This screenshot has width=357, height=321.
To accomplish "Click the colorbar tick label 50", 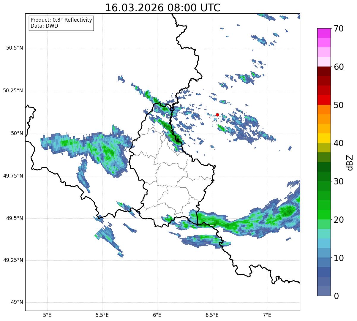I will click(x=338, y=105).
